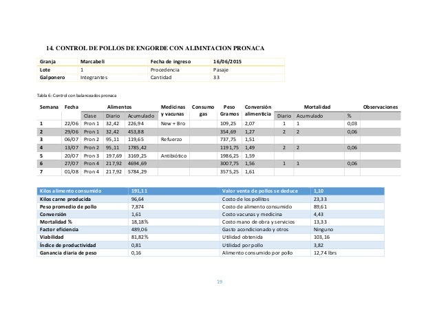439x311 pixels.
Task: Select date cell "22/06"
Action: pos(72,123)
